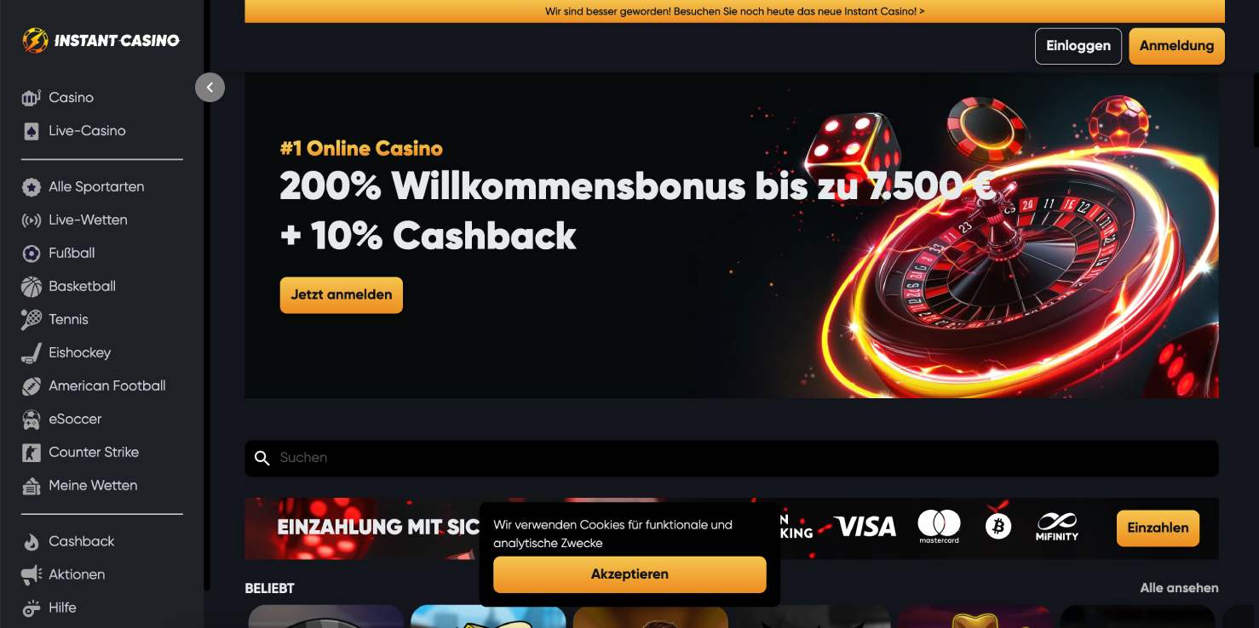Open Live-Casino via its card icon
This screenshot has width=1259, height=628.
point(32,131)
